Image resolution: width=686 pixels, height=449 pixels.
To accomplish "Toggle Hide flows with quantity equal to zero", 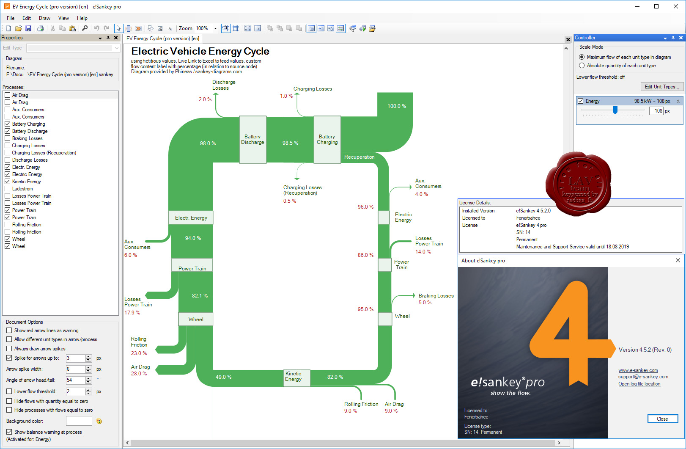I will [9, 401].
